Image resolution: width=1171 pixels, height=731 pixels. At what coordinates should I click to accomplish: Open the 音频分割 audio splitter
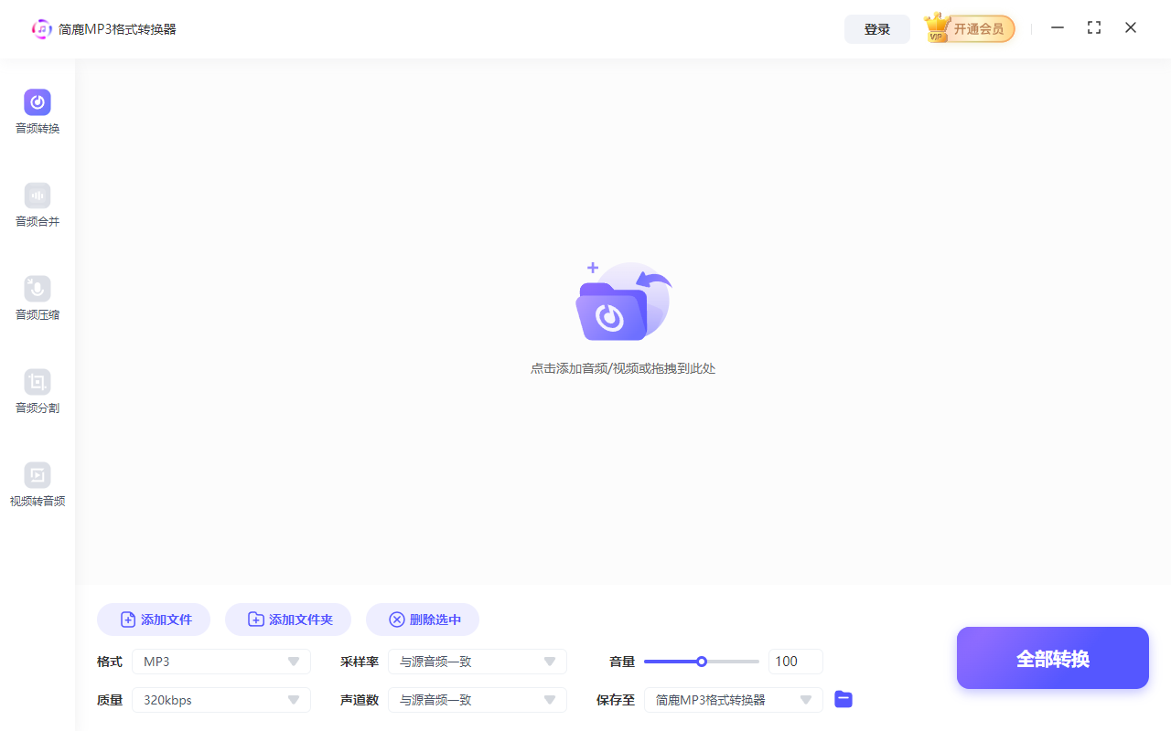click(37, 389)
